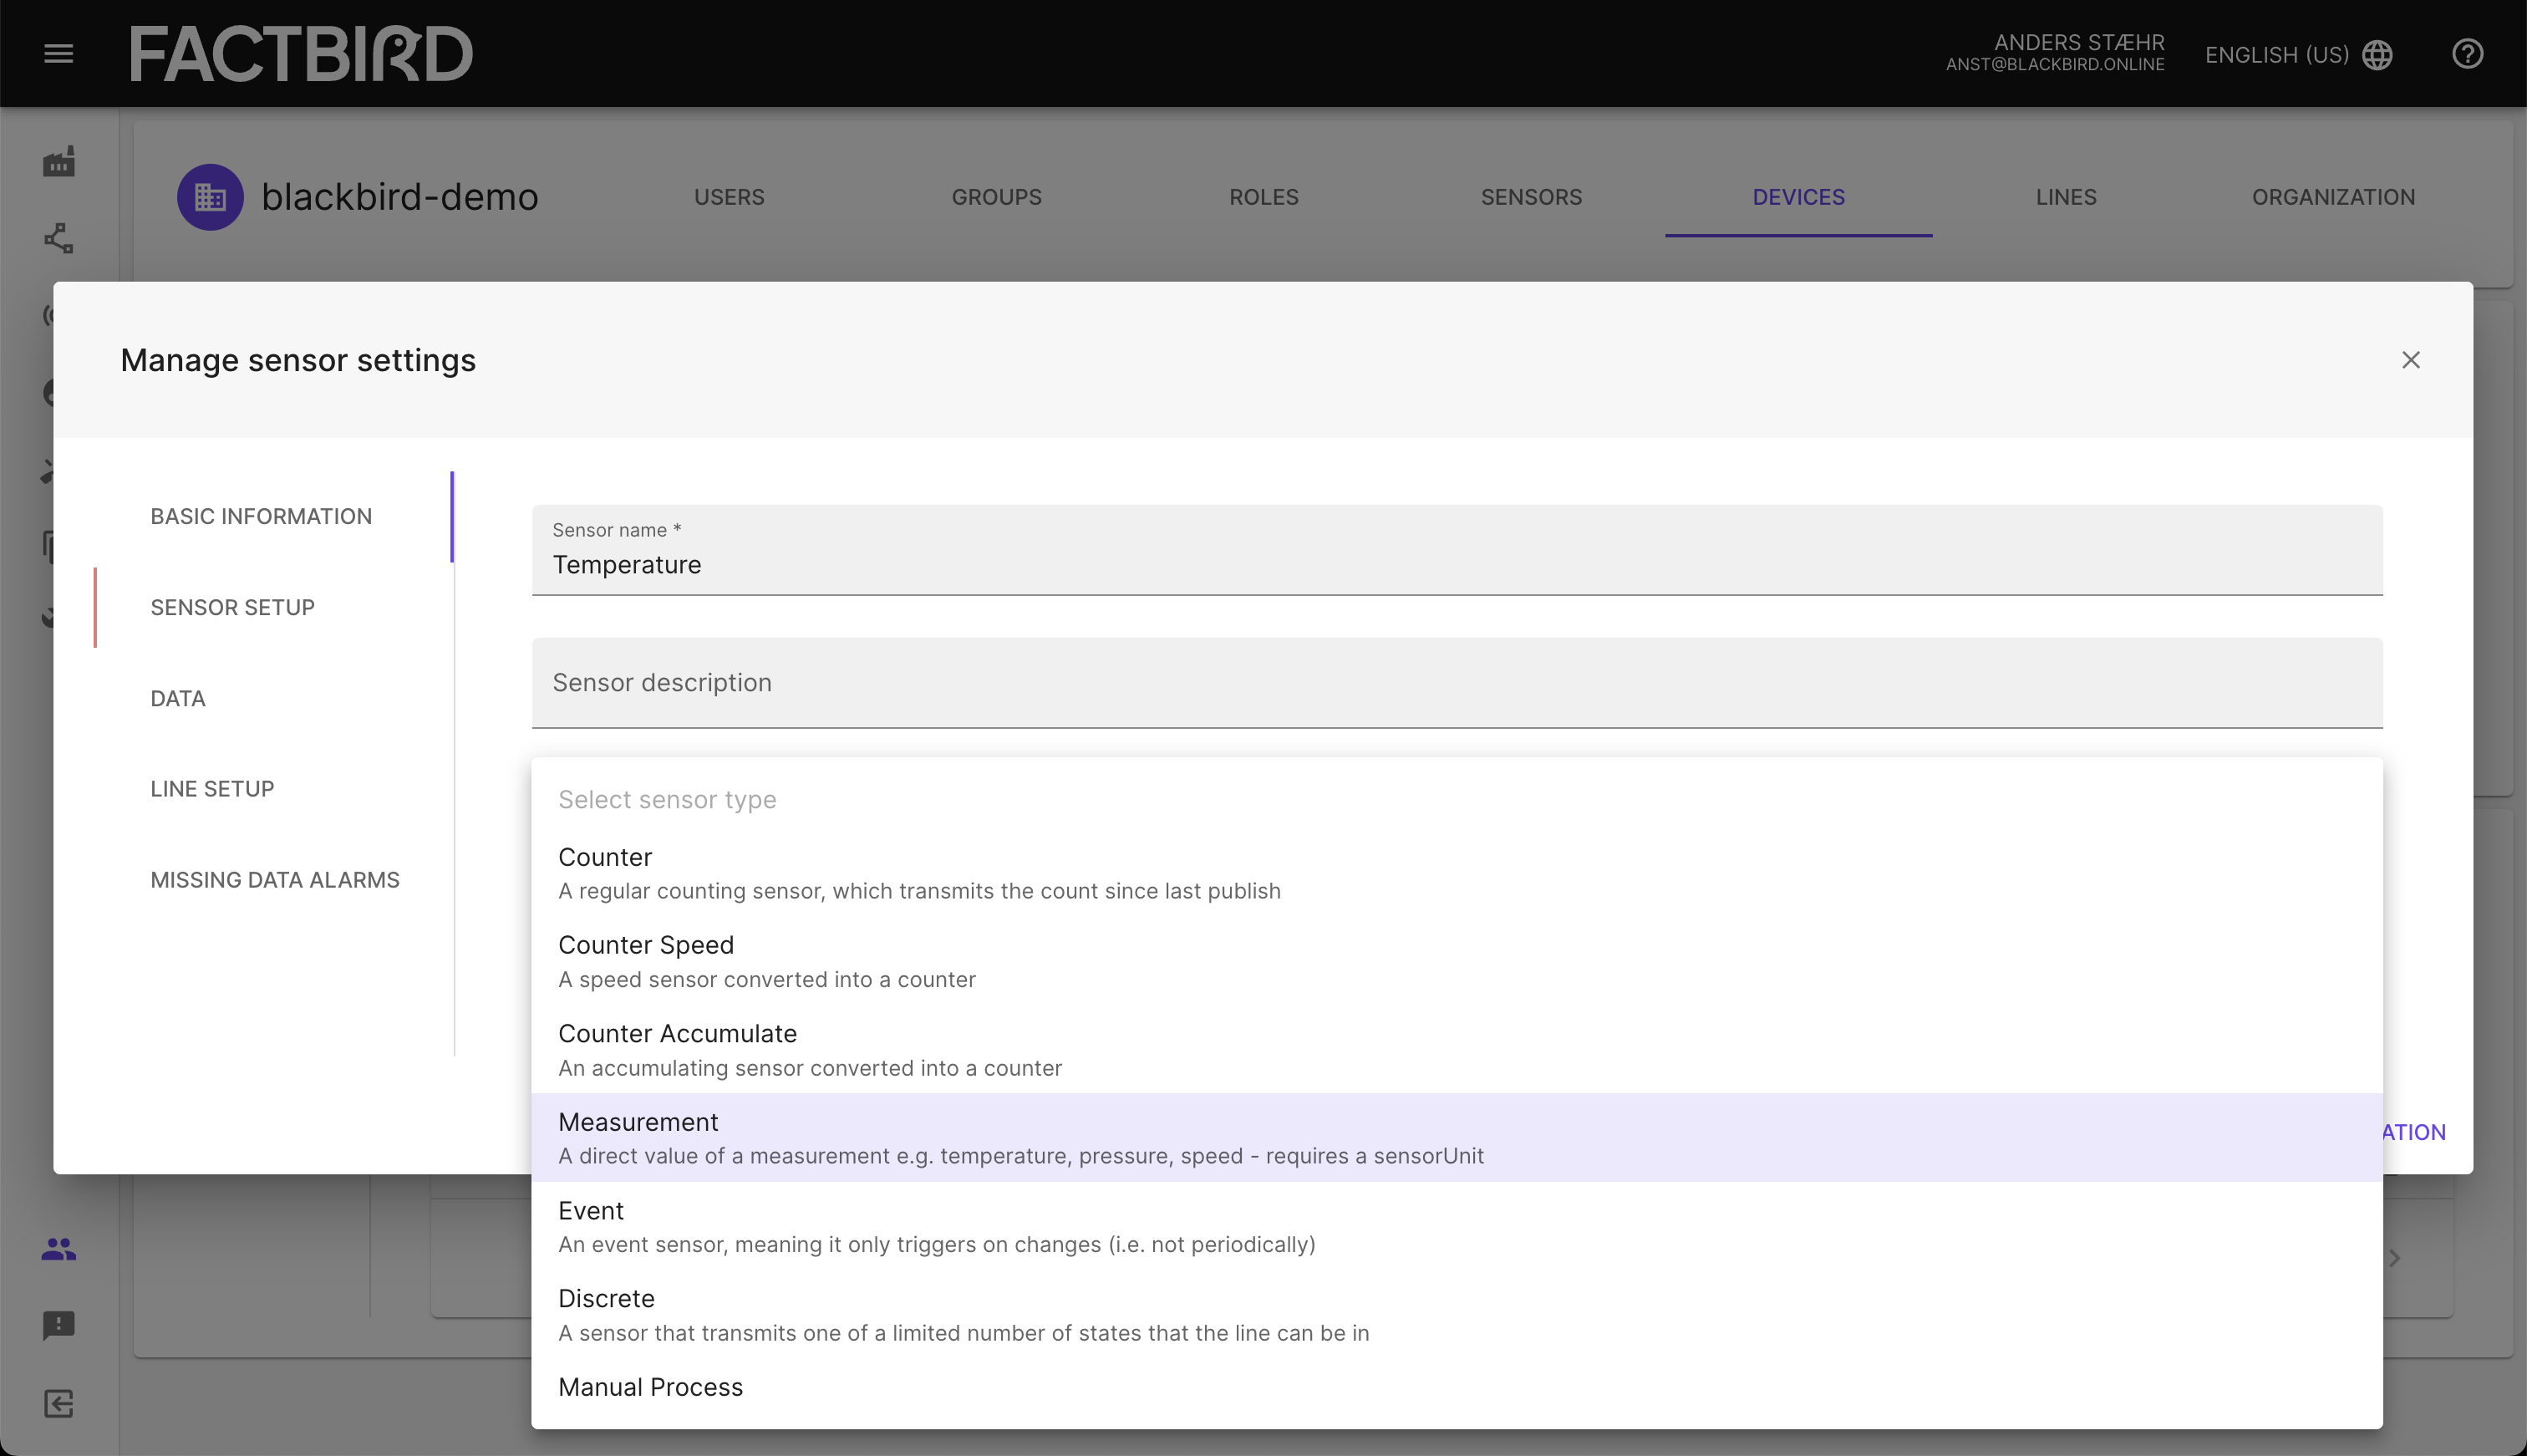Screen dimensions: 2527x1456
Task: Open the help question mark icon
Action: [x=2467, y=54]
